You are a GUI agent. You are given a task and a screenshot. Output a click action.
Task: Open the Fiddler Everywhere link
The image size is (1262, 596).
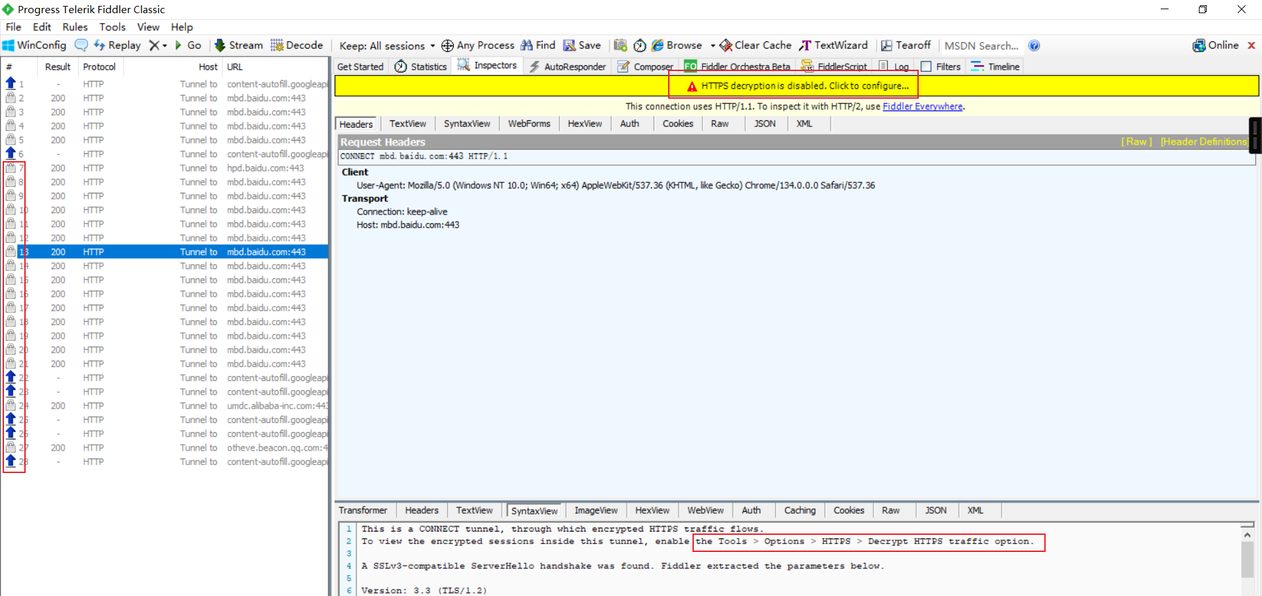point(923,107)
